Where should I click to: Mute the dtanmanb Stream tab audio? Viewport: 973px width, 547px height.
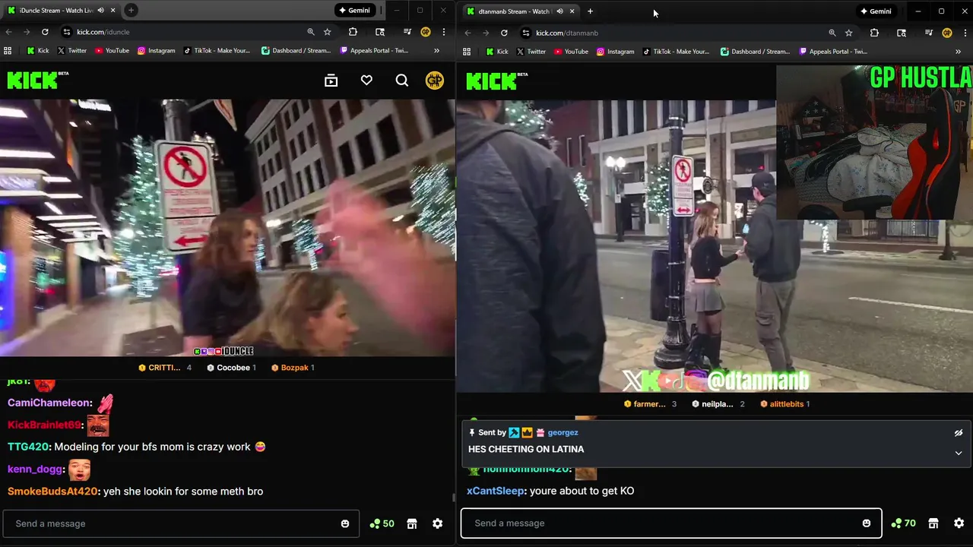point(559,11)
